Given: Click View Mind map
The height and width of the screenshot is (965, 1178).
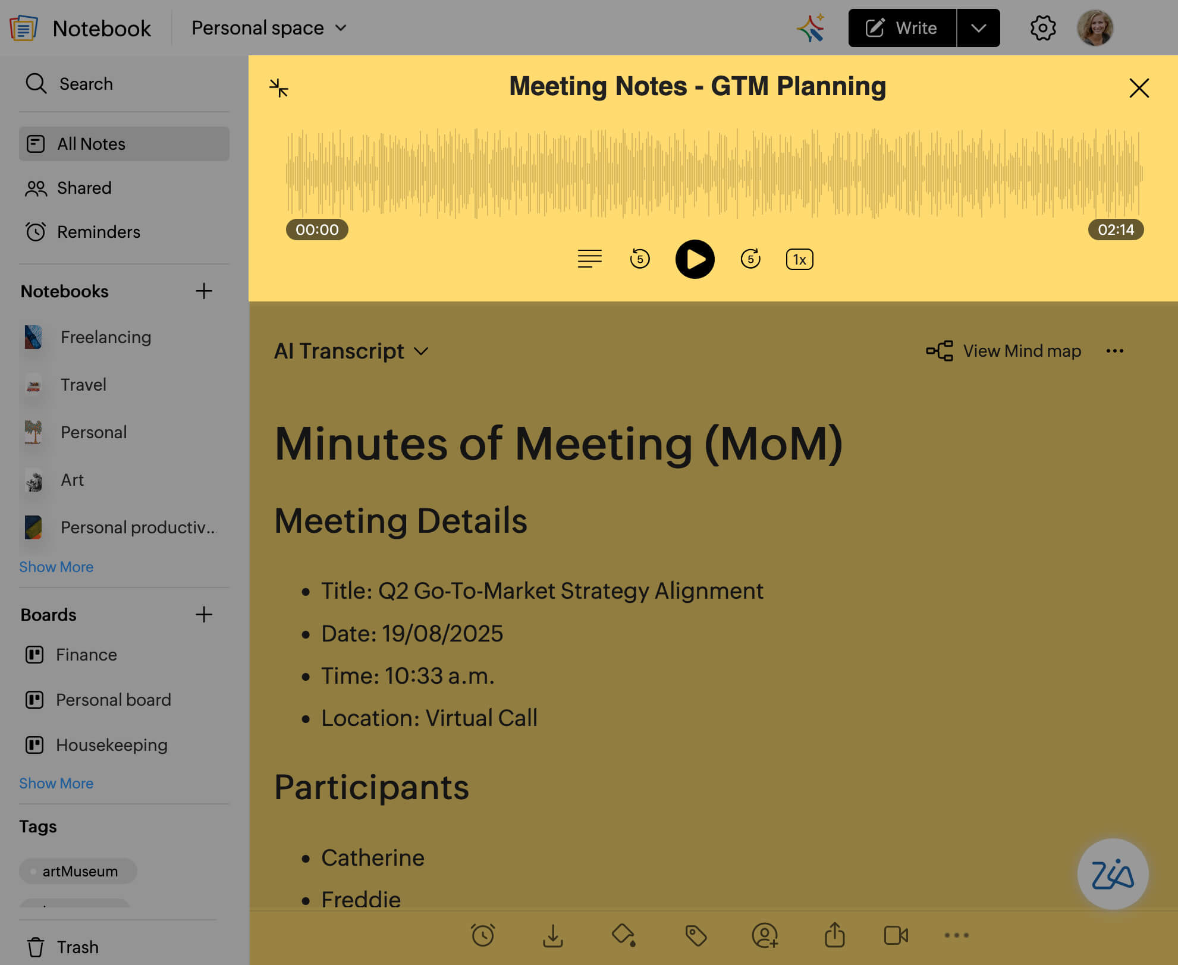Looking at the screenshot, I should coord(1004,351).
